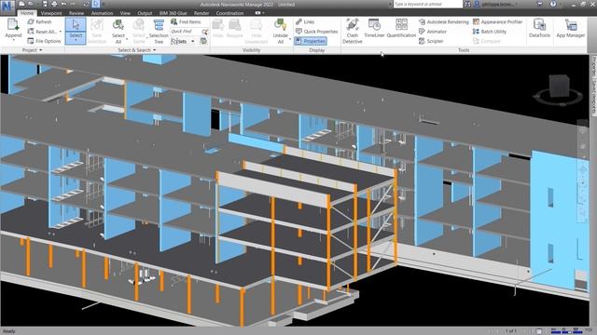The height and width of the screenshot is (335, 597).
Task: Click the Selection Inspector icon beside Sets
Action: pyautogui.click(x=203, y=41)
